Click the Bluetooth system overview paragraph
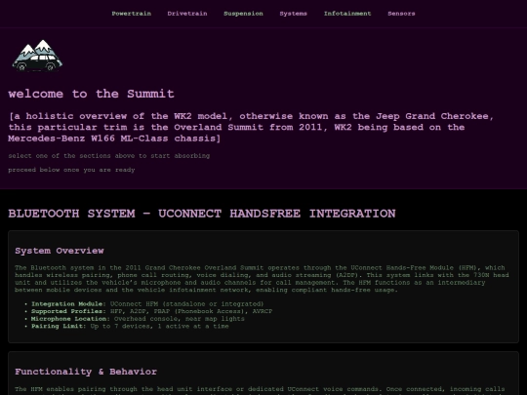This screenshot has width=527, height=395. [262, 279]
